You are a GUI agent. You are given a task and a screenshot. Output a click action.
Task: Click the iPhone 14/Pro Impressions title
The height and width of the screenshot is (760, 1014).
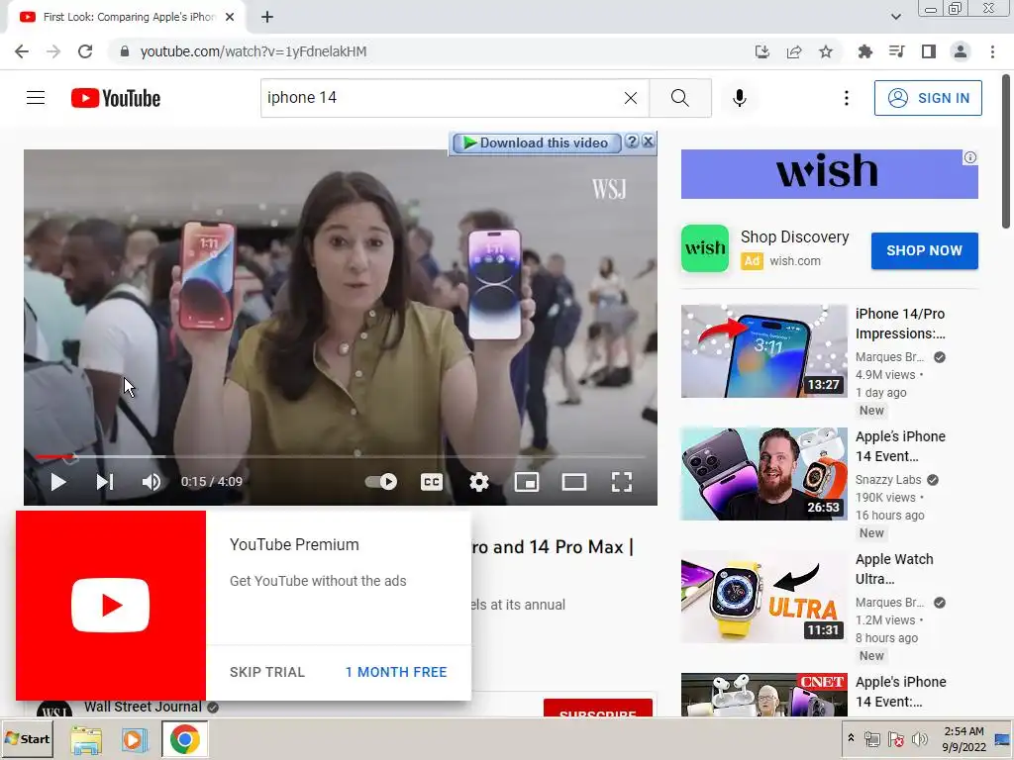coord(900,324)
